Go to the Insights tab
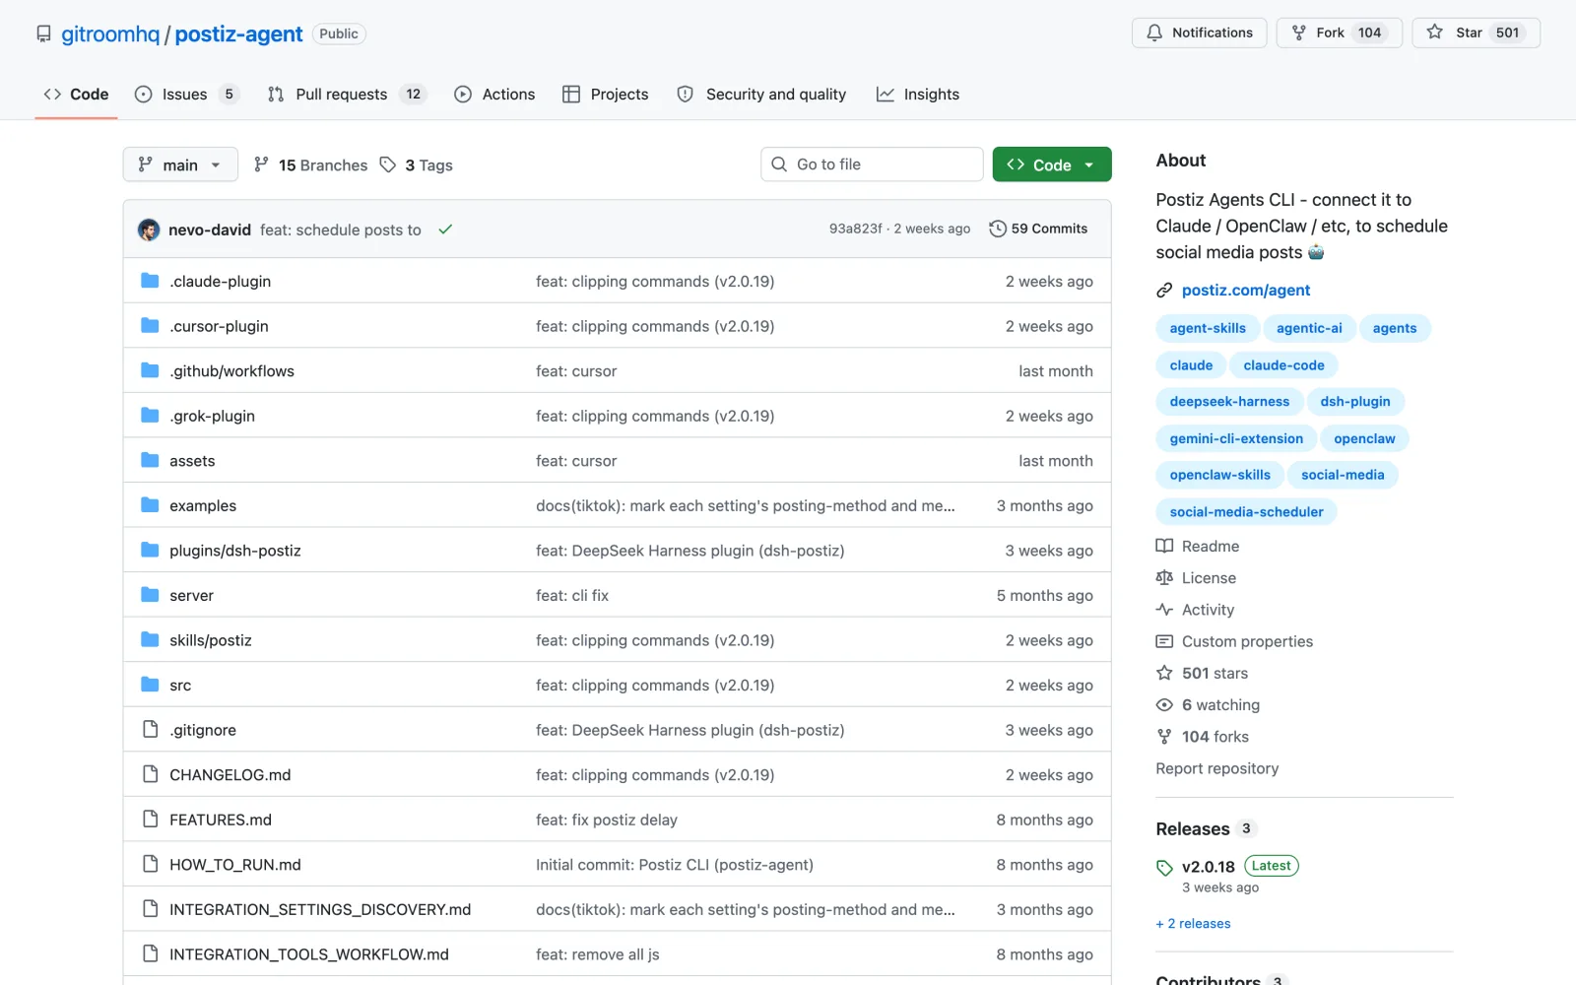Viewport: 1576px width, 985px height. [x=918, y=95]
